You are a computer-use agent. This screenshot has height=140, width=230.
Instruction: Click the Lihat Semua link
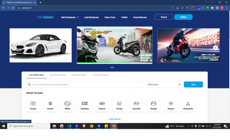point(115,119)
